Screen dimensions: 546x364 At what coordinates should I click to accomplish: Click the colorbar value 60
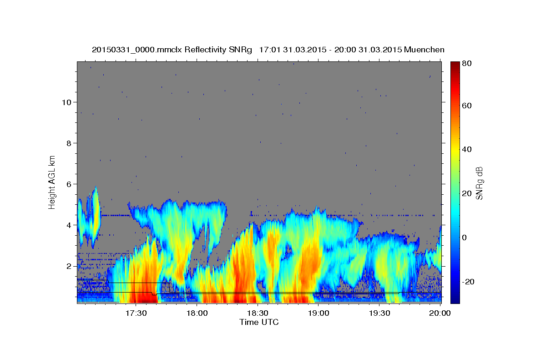pyautogui.click(x=467, y=106)
